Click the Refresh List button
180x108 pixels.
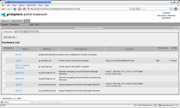point(9,37)
